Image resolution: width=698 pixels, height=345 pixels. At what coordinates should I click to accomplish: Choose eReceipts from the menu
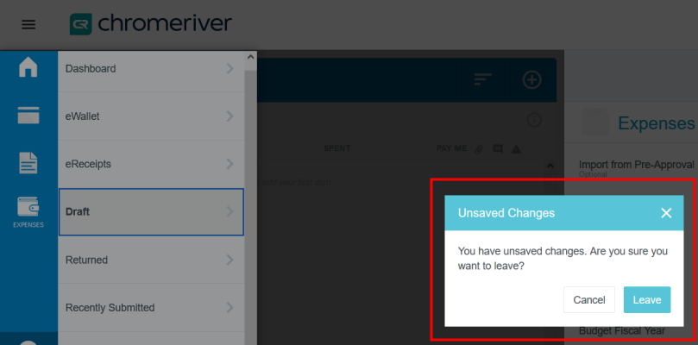click(x=150, y=164)
